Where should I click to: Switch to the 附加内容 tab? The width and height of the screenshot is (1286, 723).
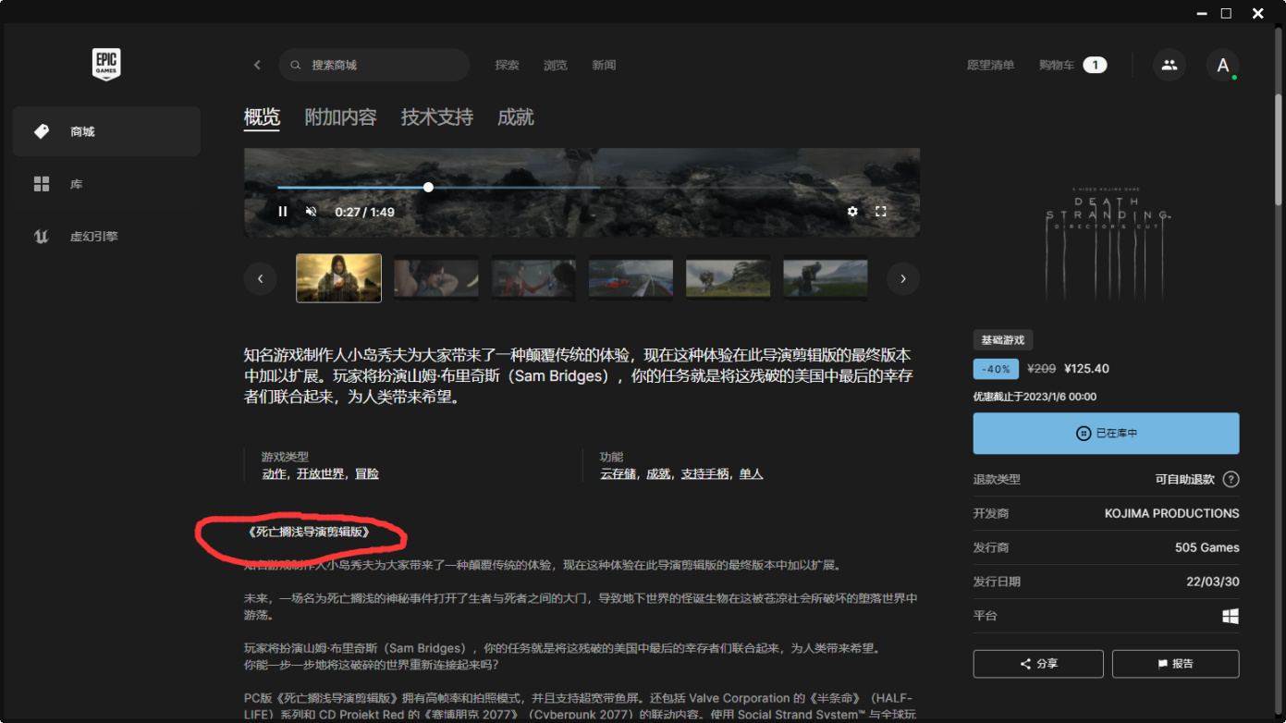pos(340,117)
